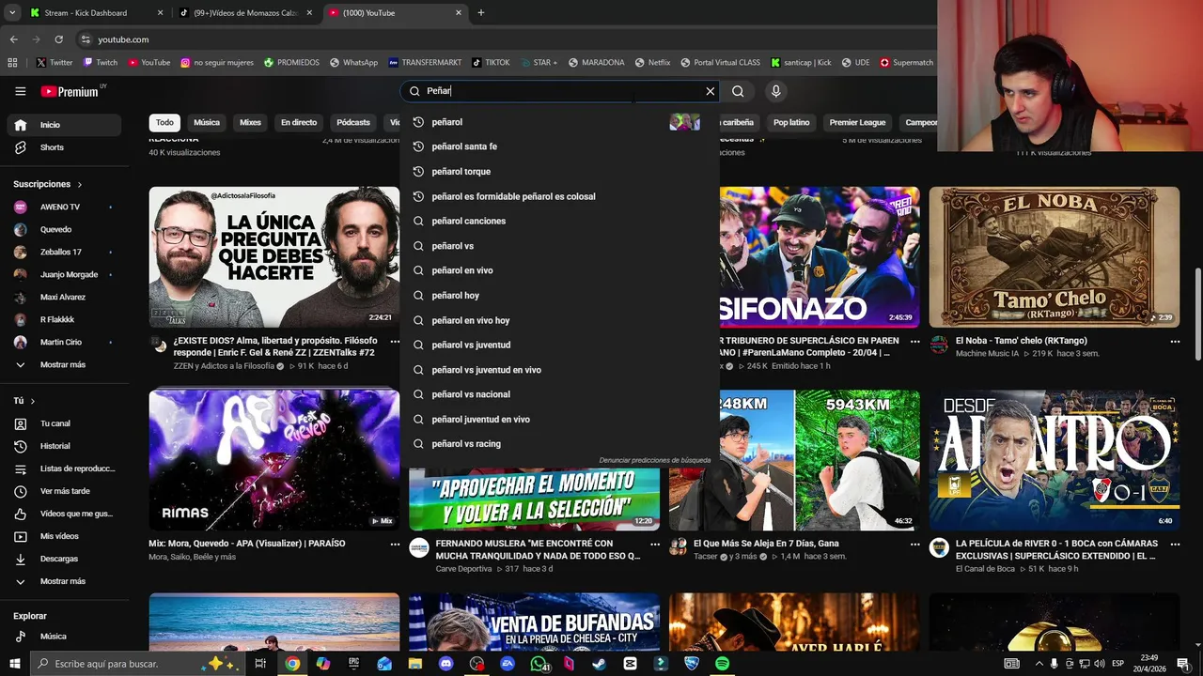This screenshot has width=1203, height=676.
Task: Expand Suscripciones section chevron
Action: tap(80, 185)
